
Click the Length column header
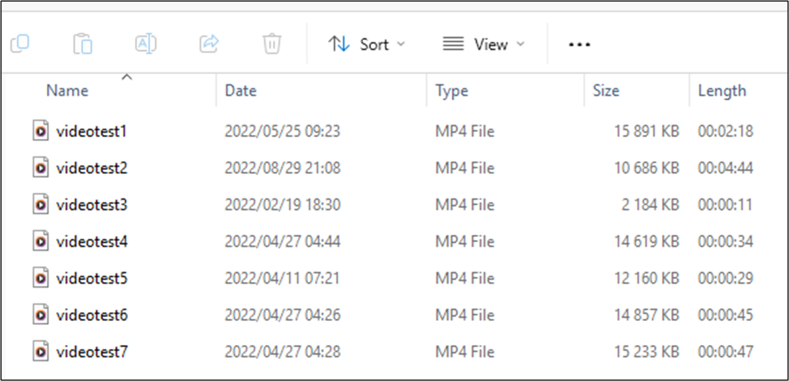(x=722, y=91)
